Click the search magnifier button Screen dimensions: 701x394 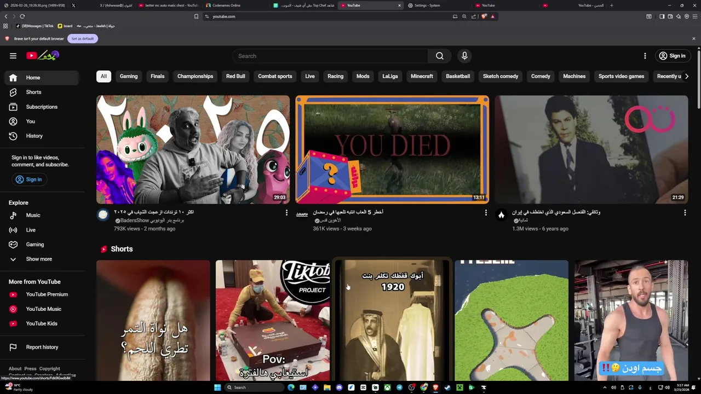[439, 56]
